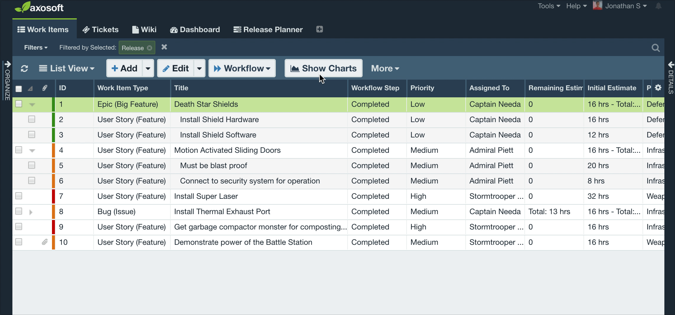
Task: Click '32 hrs' initial estimate cell
Action: (x=598, y=196)
